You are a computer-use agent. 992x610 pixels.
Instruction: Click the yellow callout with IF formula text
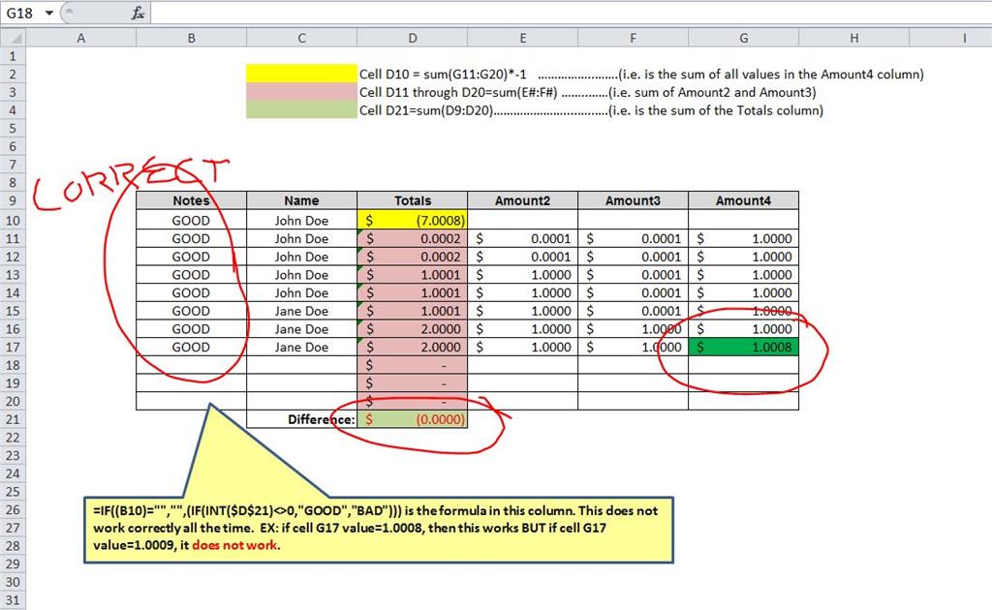pyautogui.click(x=379, y=529)
